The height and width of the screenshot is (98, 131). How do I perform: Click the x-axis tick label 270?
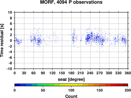pyautogui.click(x=100, y=73)
